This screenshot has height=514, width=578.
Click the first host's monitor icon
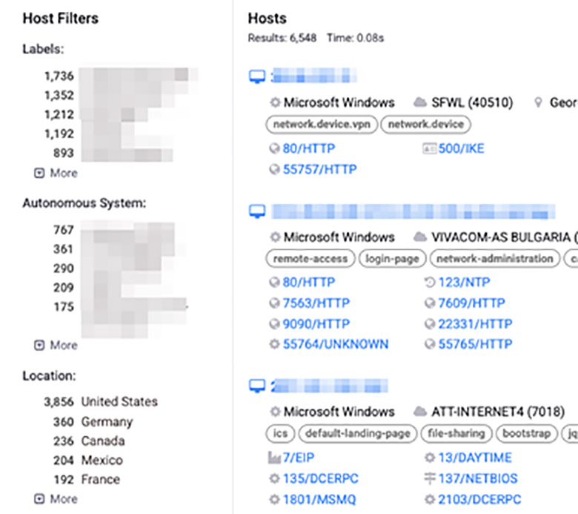point(256,76)
